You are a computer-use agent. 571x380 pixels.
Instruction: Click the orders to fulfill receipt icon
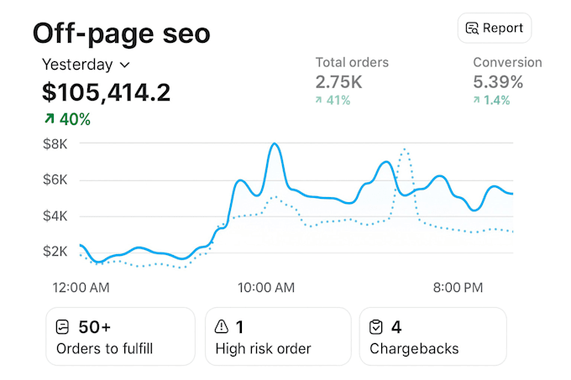pyautogui.click(x=62, y=326)
